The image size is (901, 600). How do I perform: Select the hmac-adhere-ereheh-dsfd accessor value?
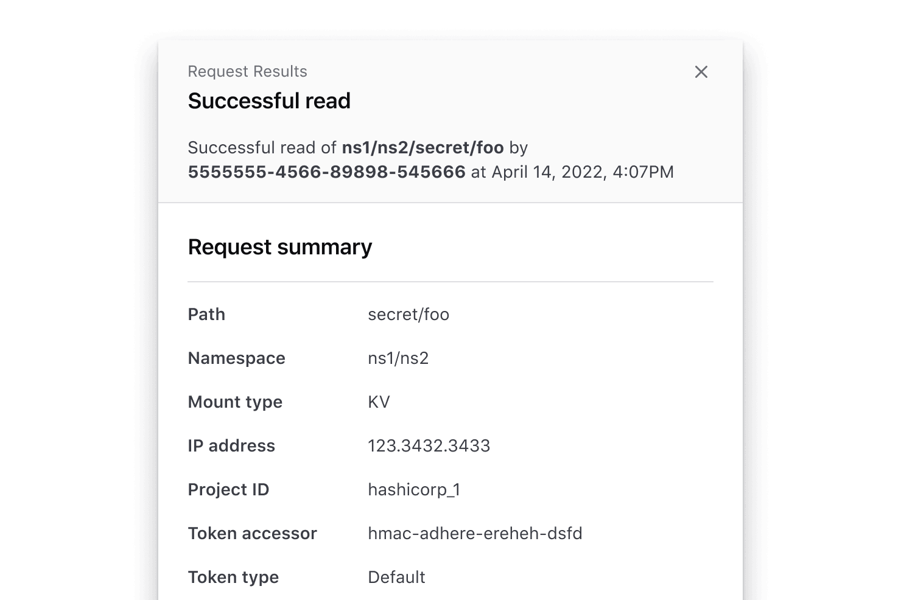[475, 534]
